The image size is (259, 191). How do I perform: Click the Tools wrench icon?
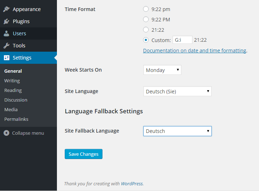click(x=6, y=46)
